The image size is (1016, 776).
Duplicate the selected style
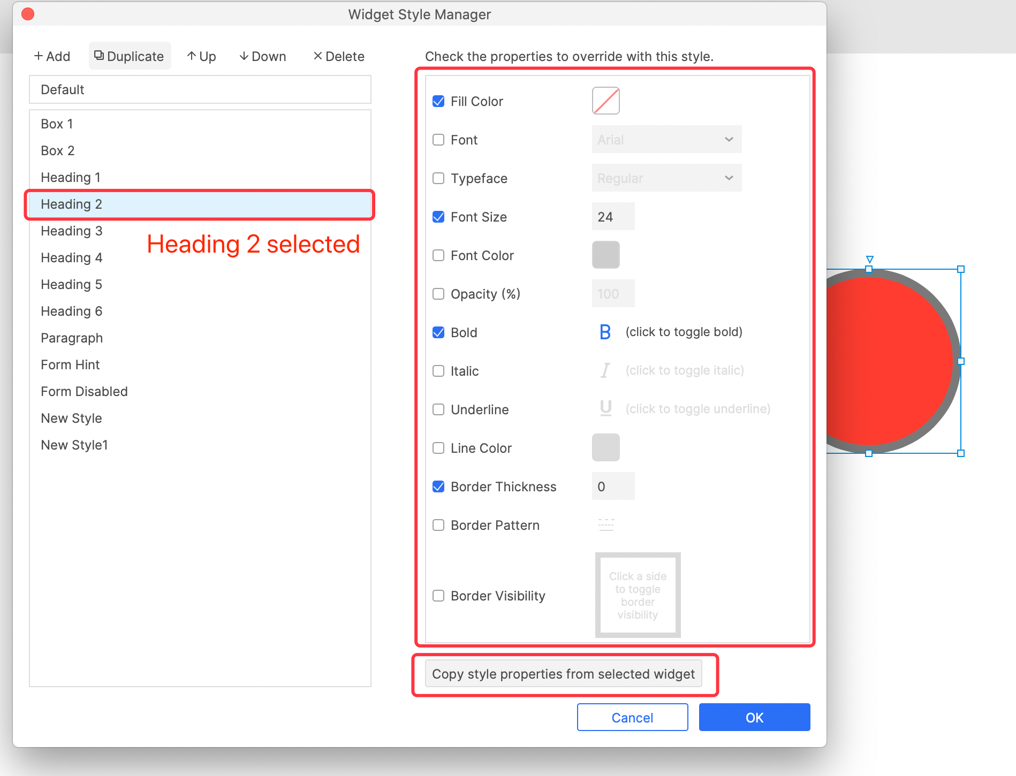pyautogui.click(x=130, y=56)
